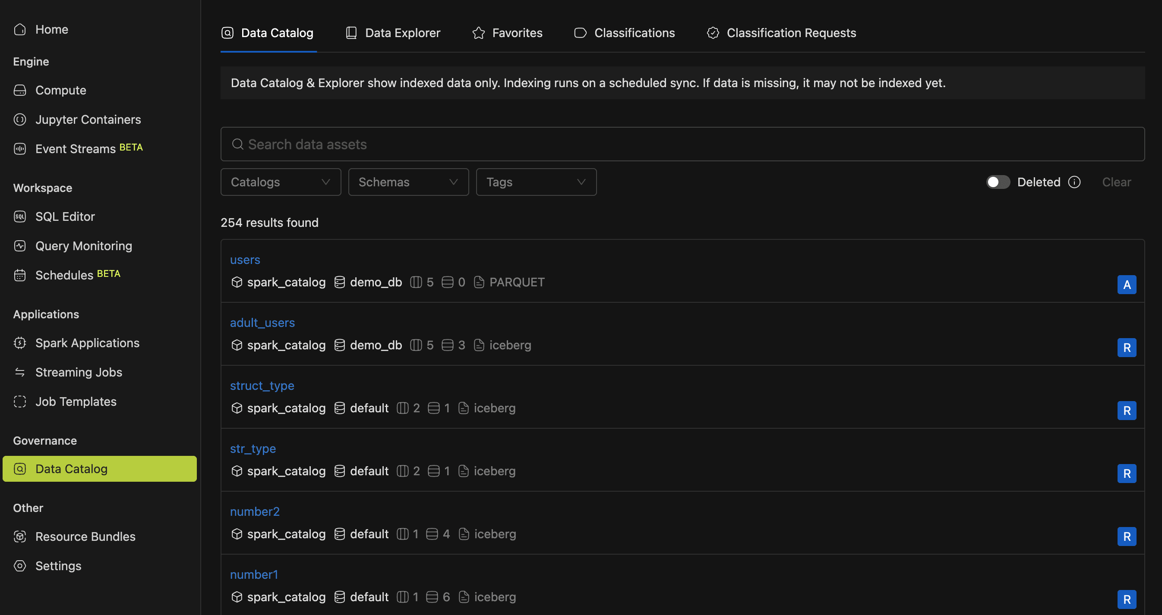
Task: Click the Query Monitoring icon
Action: coord(20,246)
